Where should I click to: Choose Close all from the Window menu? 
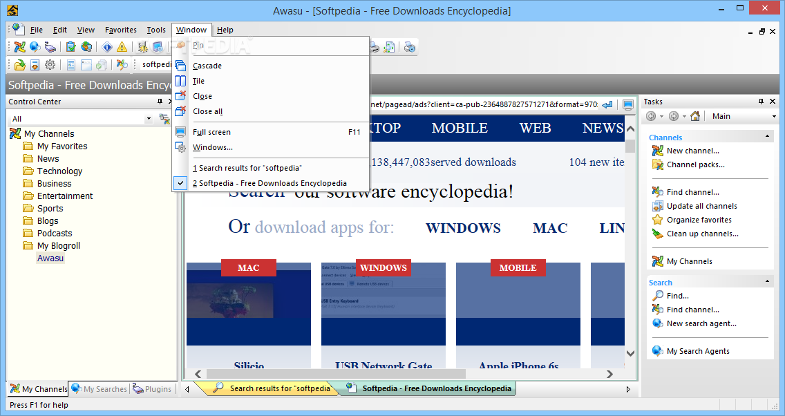pyautogui.click(x=208, y=112)
